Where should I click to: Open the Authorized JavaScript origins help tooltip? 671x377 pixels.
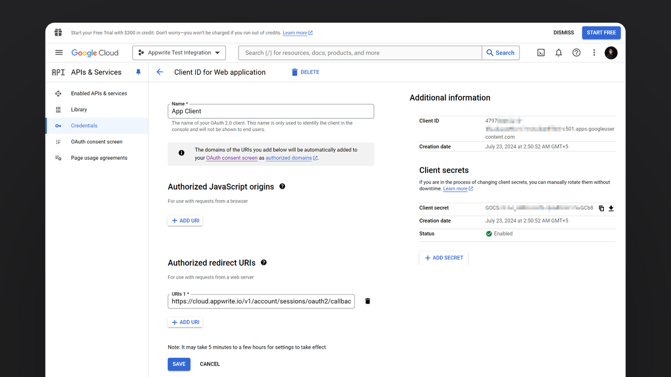(282, 186)
